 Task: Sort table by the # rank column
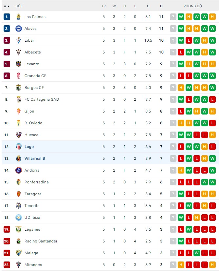pyautogui.click(x=7, y=6)
